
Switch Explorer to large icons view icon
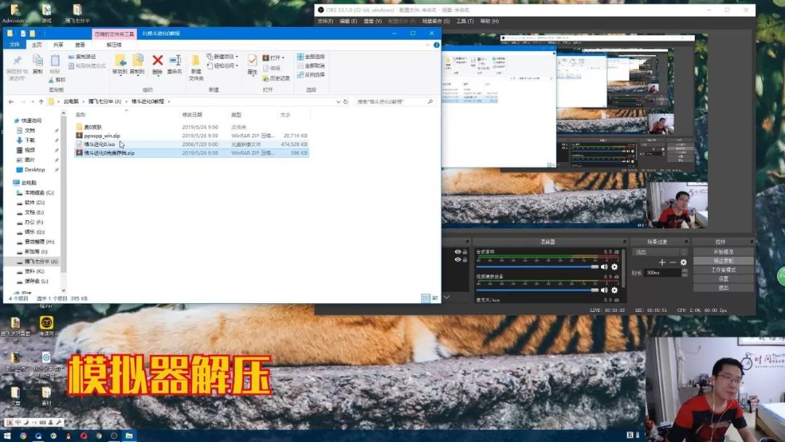[x=435, y=298]
